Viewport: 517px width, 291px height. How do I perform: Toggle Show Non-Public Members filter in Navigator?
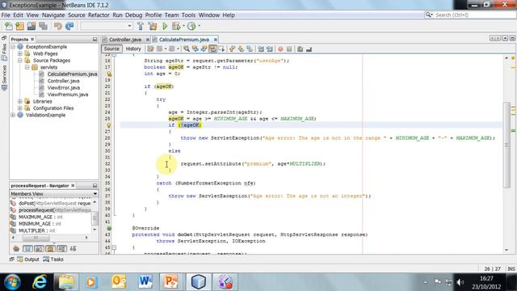50,248
